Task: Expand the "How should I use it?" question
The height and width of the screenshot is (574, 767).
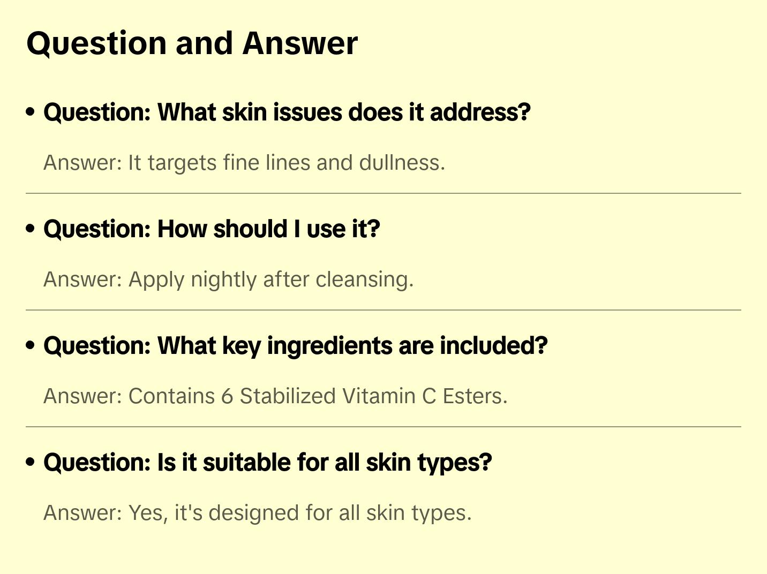Action: [x=212, y=229]
